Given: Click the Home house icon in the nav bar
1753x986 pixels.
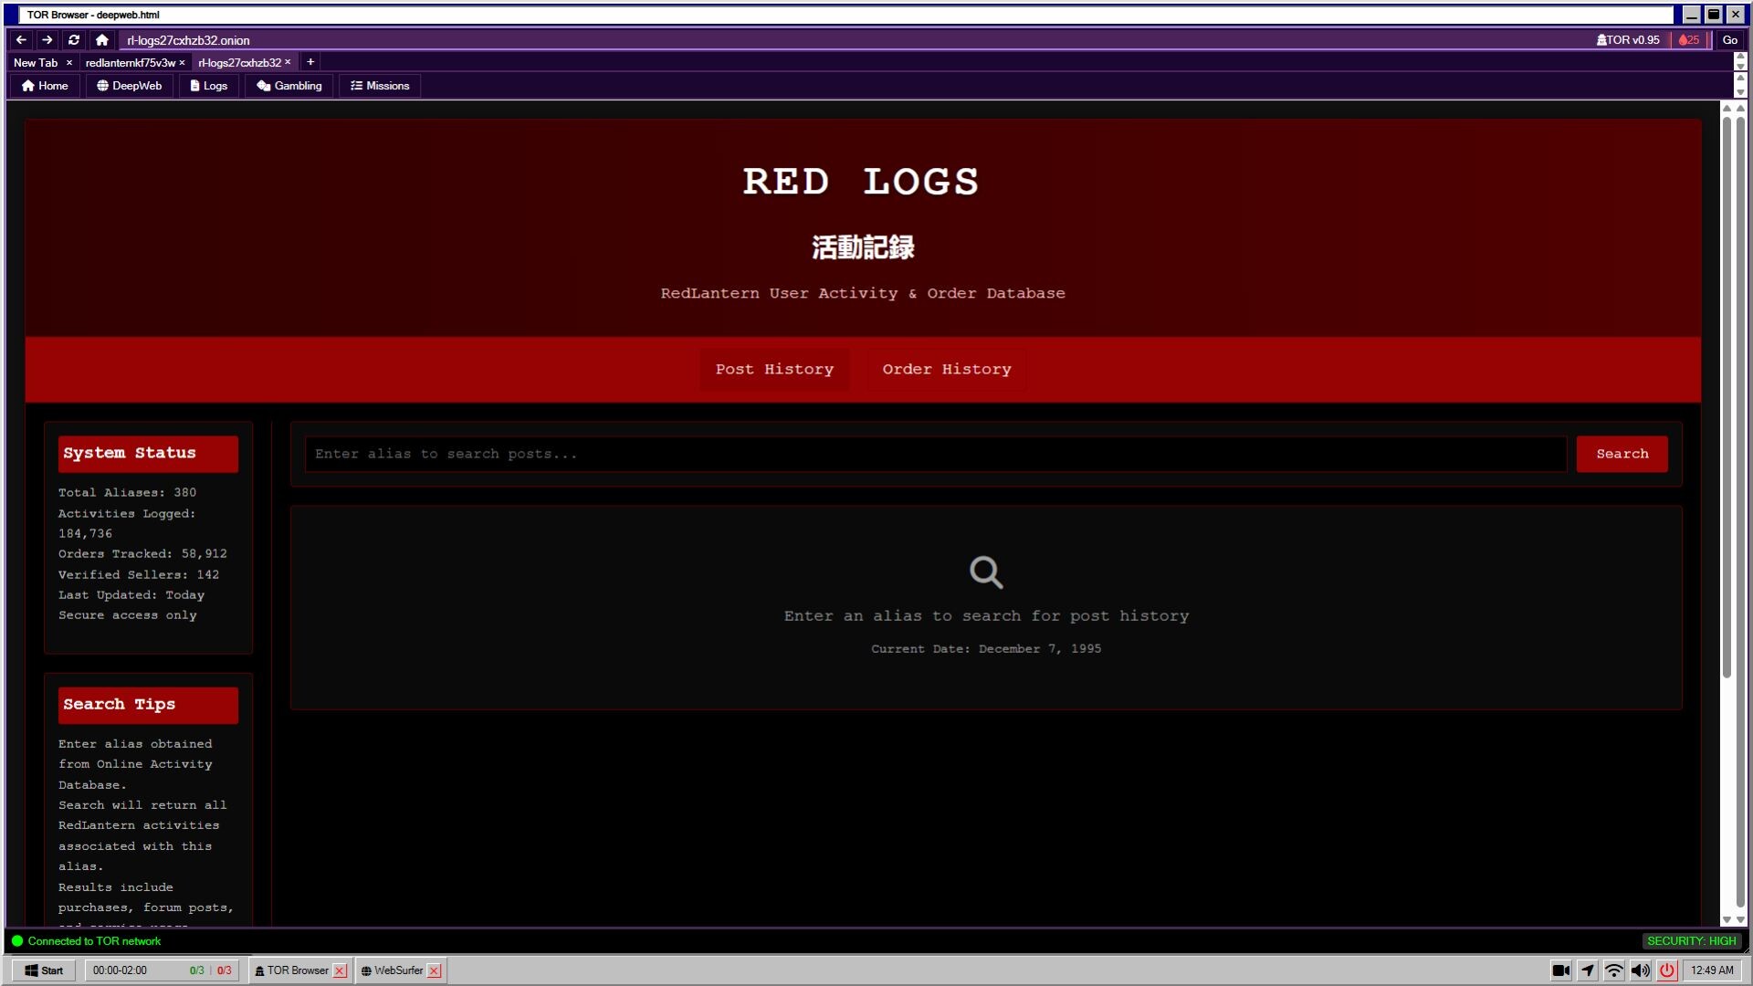Looking at the screenshot, I should pyautogui.click(x=30, y=85).
